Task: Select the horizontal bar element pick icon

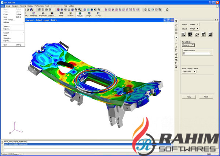Action: pyautogui.click(x=176, y=44)
